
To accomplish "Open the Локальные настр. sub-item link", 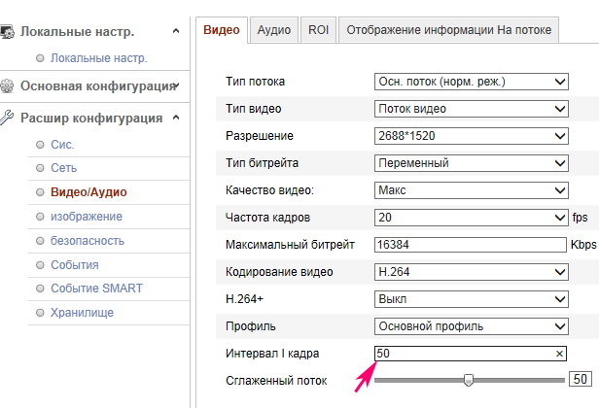I will [x=99, y=58].
